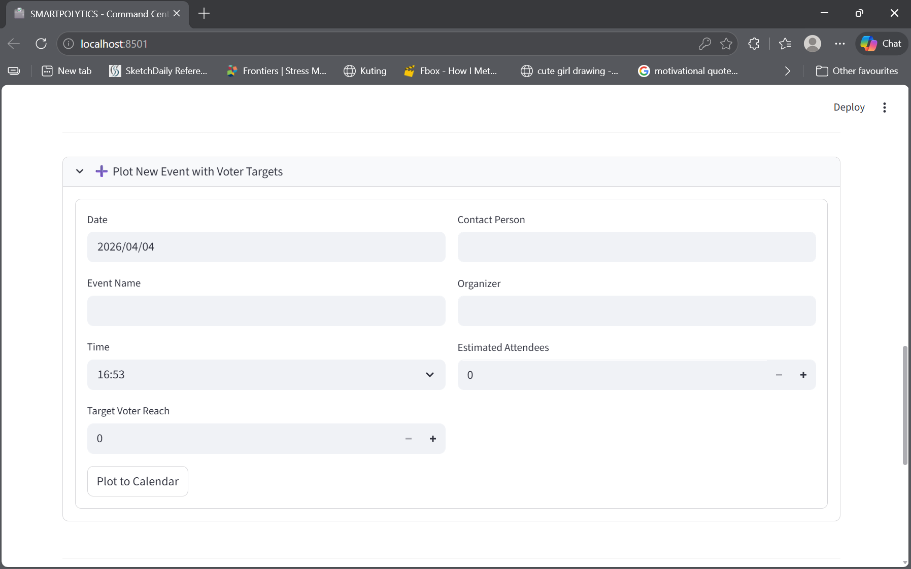Click the favourite star icon in address bar
The width and height of the screenshot is (911, 569).
(726, 44)
